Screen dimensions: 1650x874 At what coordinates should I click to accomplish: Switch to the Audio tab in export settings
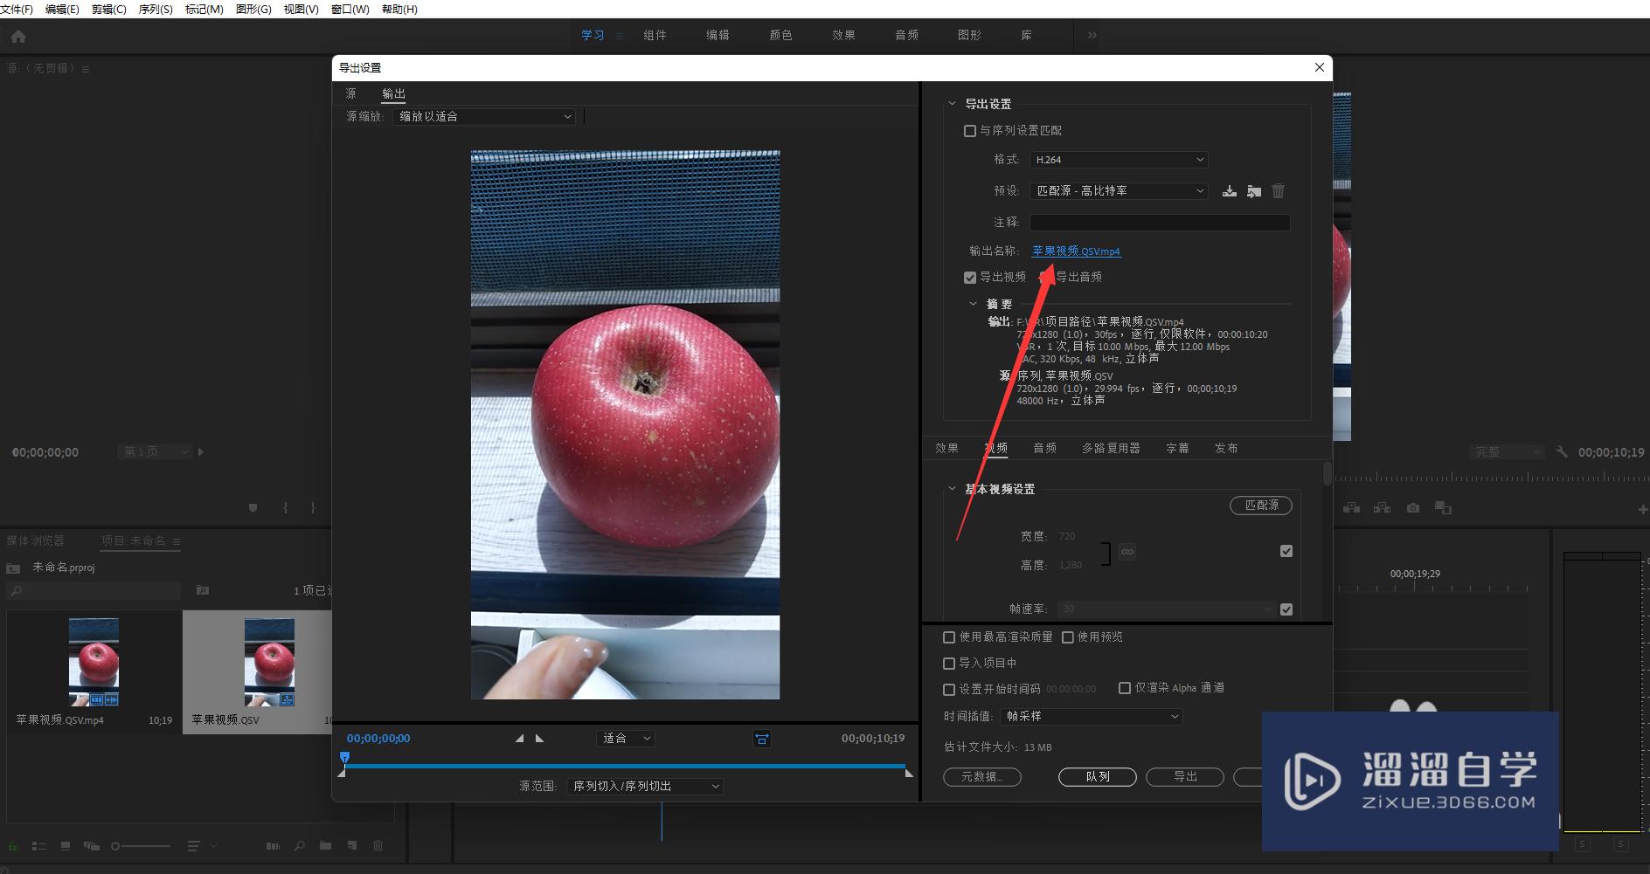1044,448
